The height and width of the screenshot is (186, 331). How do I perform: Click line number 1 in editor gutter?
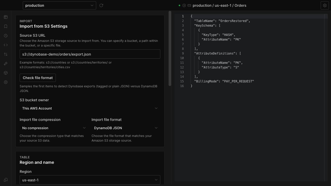pos(183,16)
